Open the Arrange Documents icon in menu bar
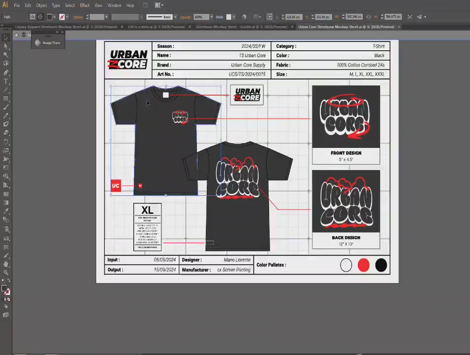470x355 pixels. point(159,5)
